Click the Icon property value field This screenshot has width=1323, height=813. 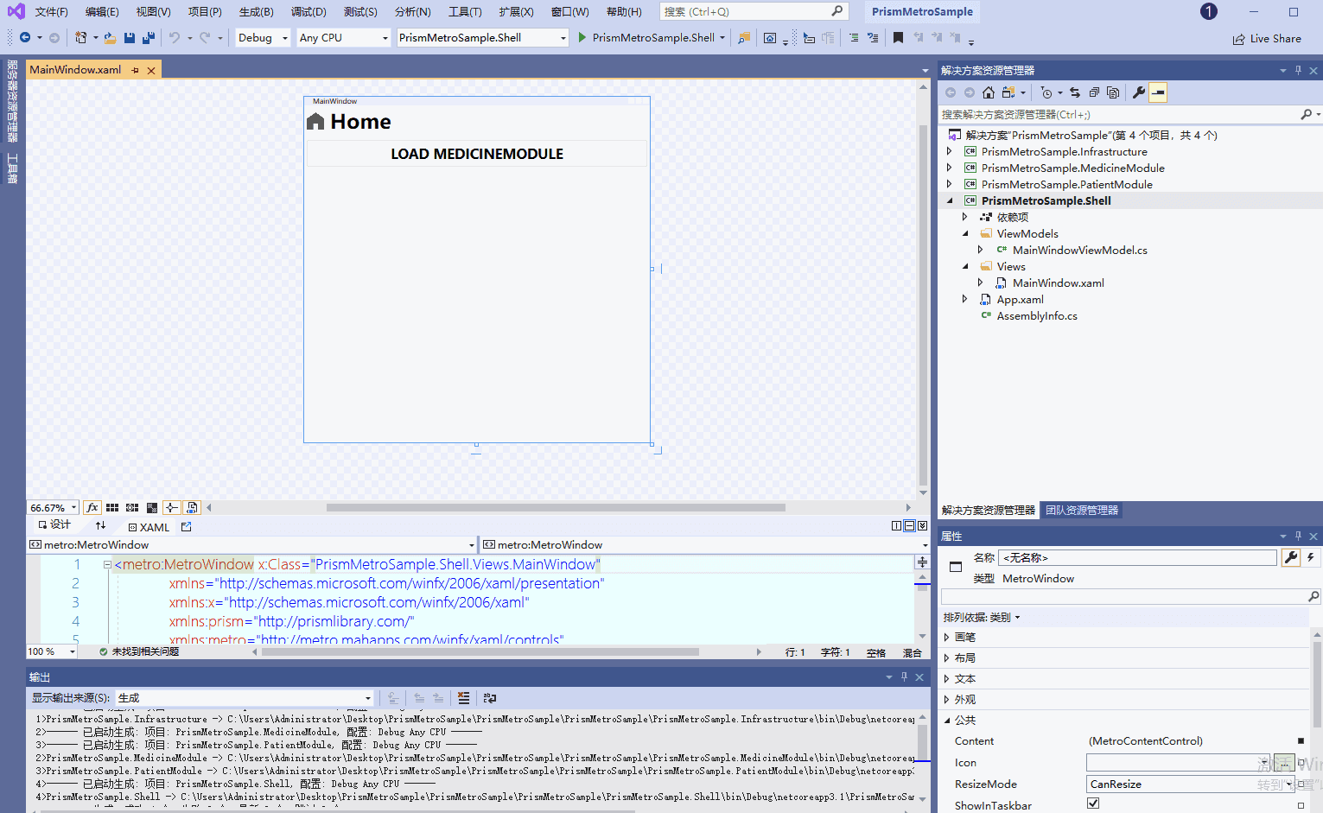(x=1177, y=762)
